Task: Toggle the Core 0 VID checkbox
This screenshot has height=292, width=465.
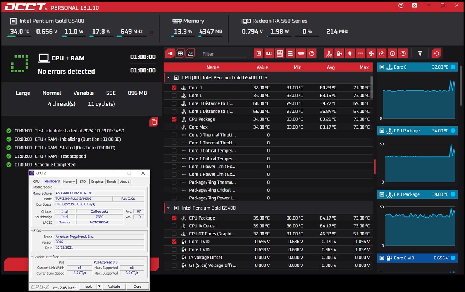Action: (x=174, y=242)
